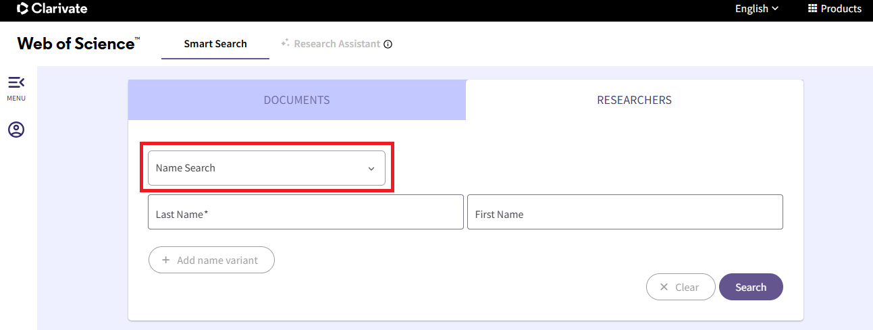The image size is (873, 330).
Task: Click the purple Search button
Action: [751, 287]
